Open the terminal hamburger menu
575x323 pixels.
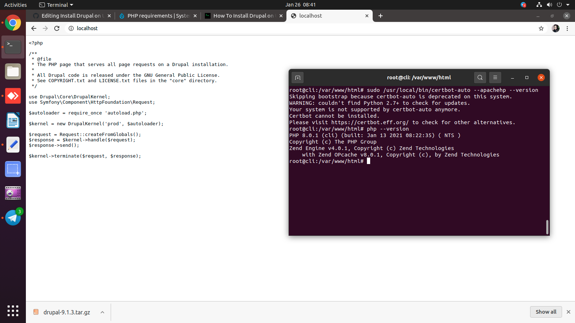(495, 78)
